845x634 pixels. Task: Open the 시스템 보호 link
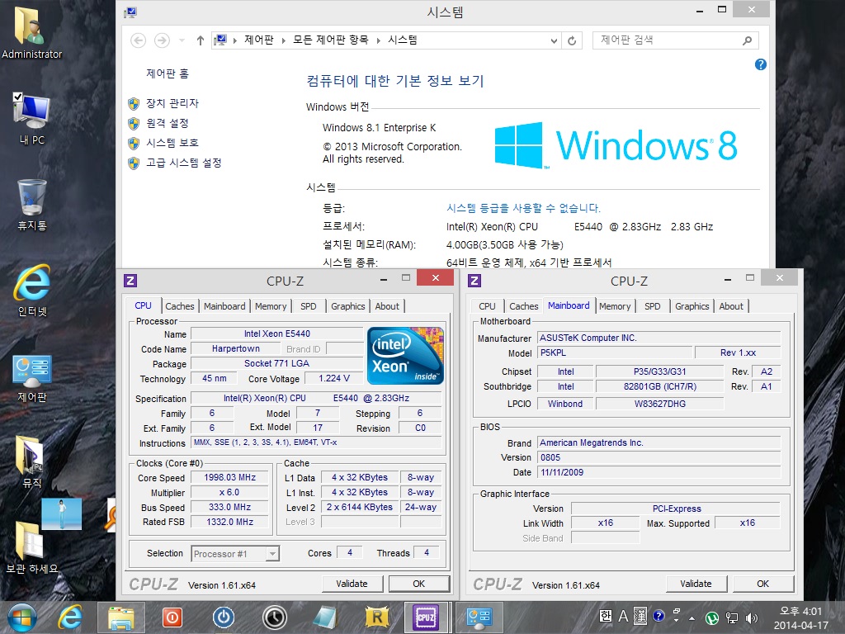click(172, 143)
